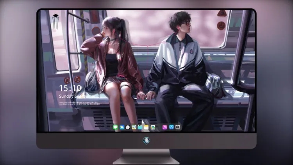293x165 pixels.
Task: Click the "Sunday September 28" date text
Action: [x=80, y=96]
